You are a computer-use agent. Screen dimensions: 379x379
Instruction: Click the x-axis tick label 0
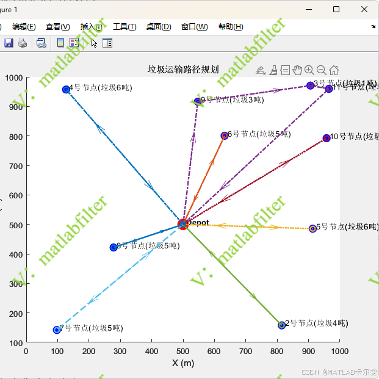click(26, 351)
